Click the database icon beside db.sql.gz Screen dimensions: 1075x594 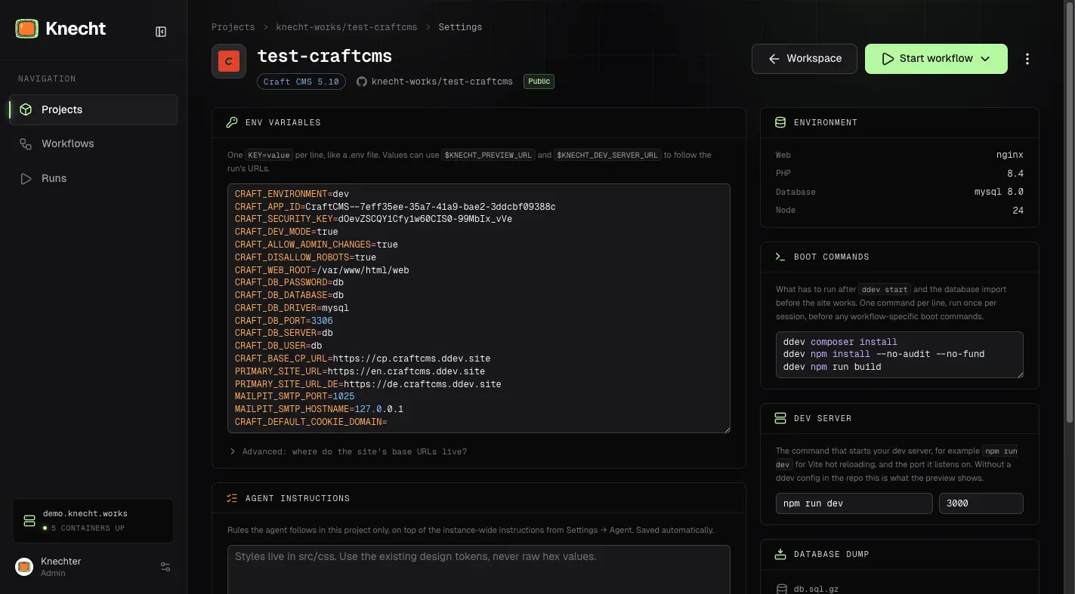pyautogui.click(x=782, y=589)
